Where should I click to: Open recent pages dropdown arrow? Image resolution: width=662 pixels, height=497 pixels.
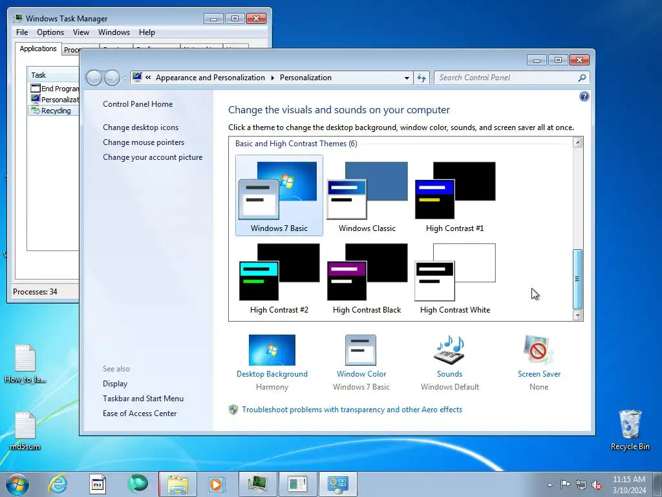coord(125,78)
